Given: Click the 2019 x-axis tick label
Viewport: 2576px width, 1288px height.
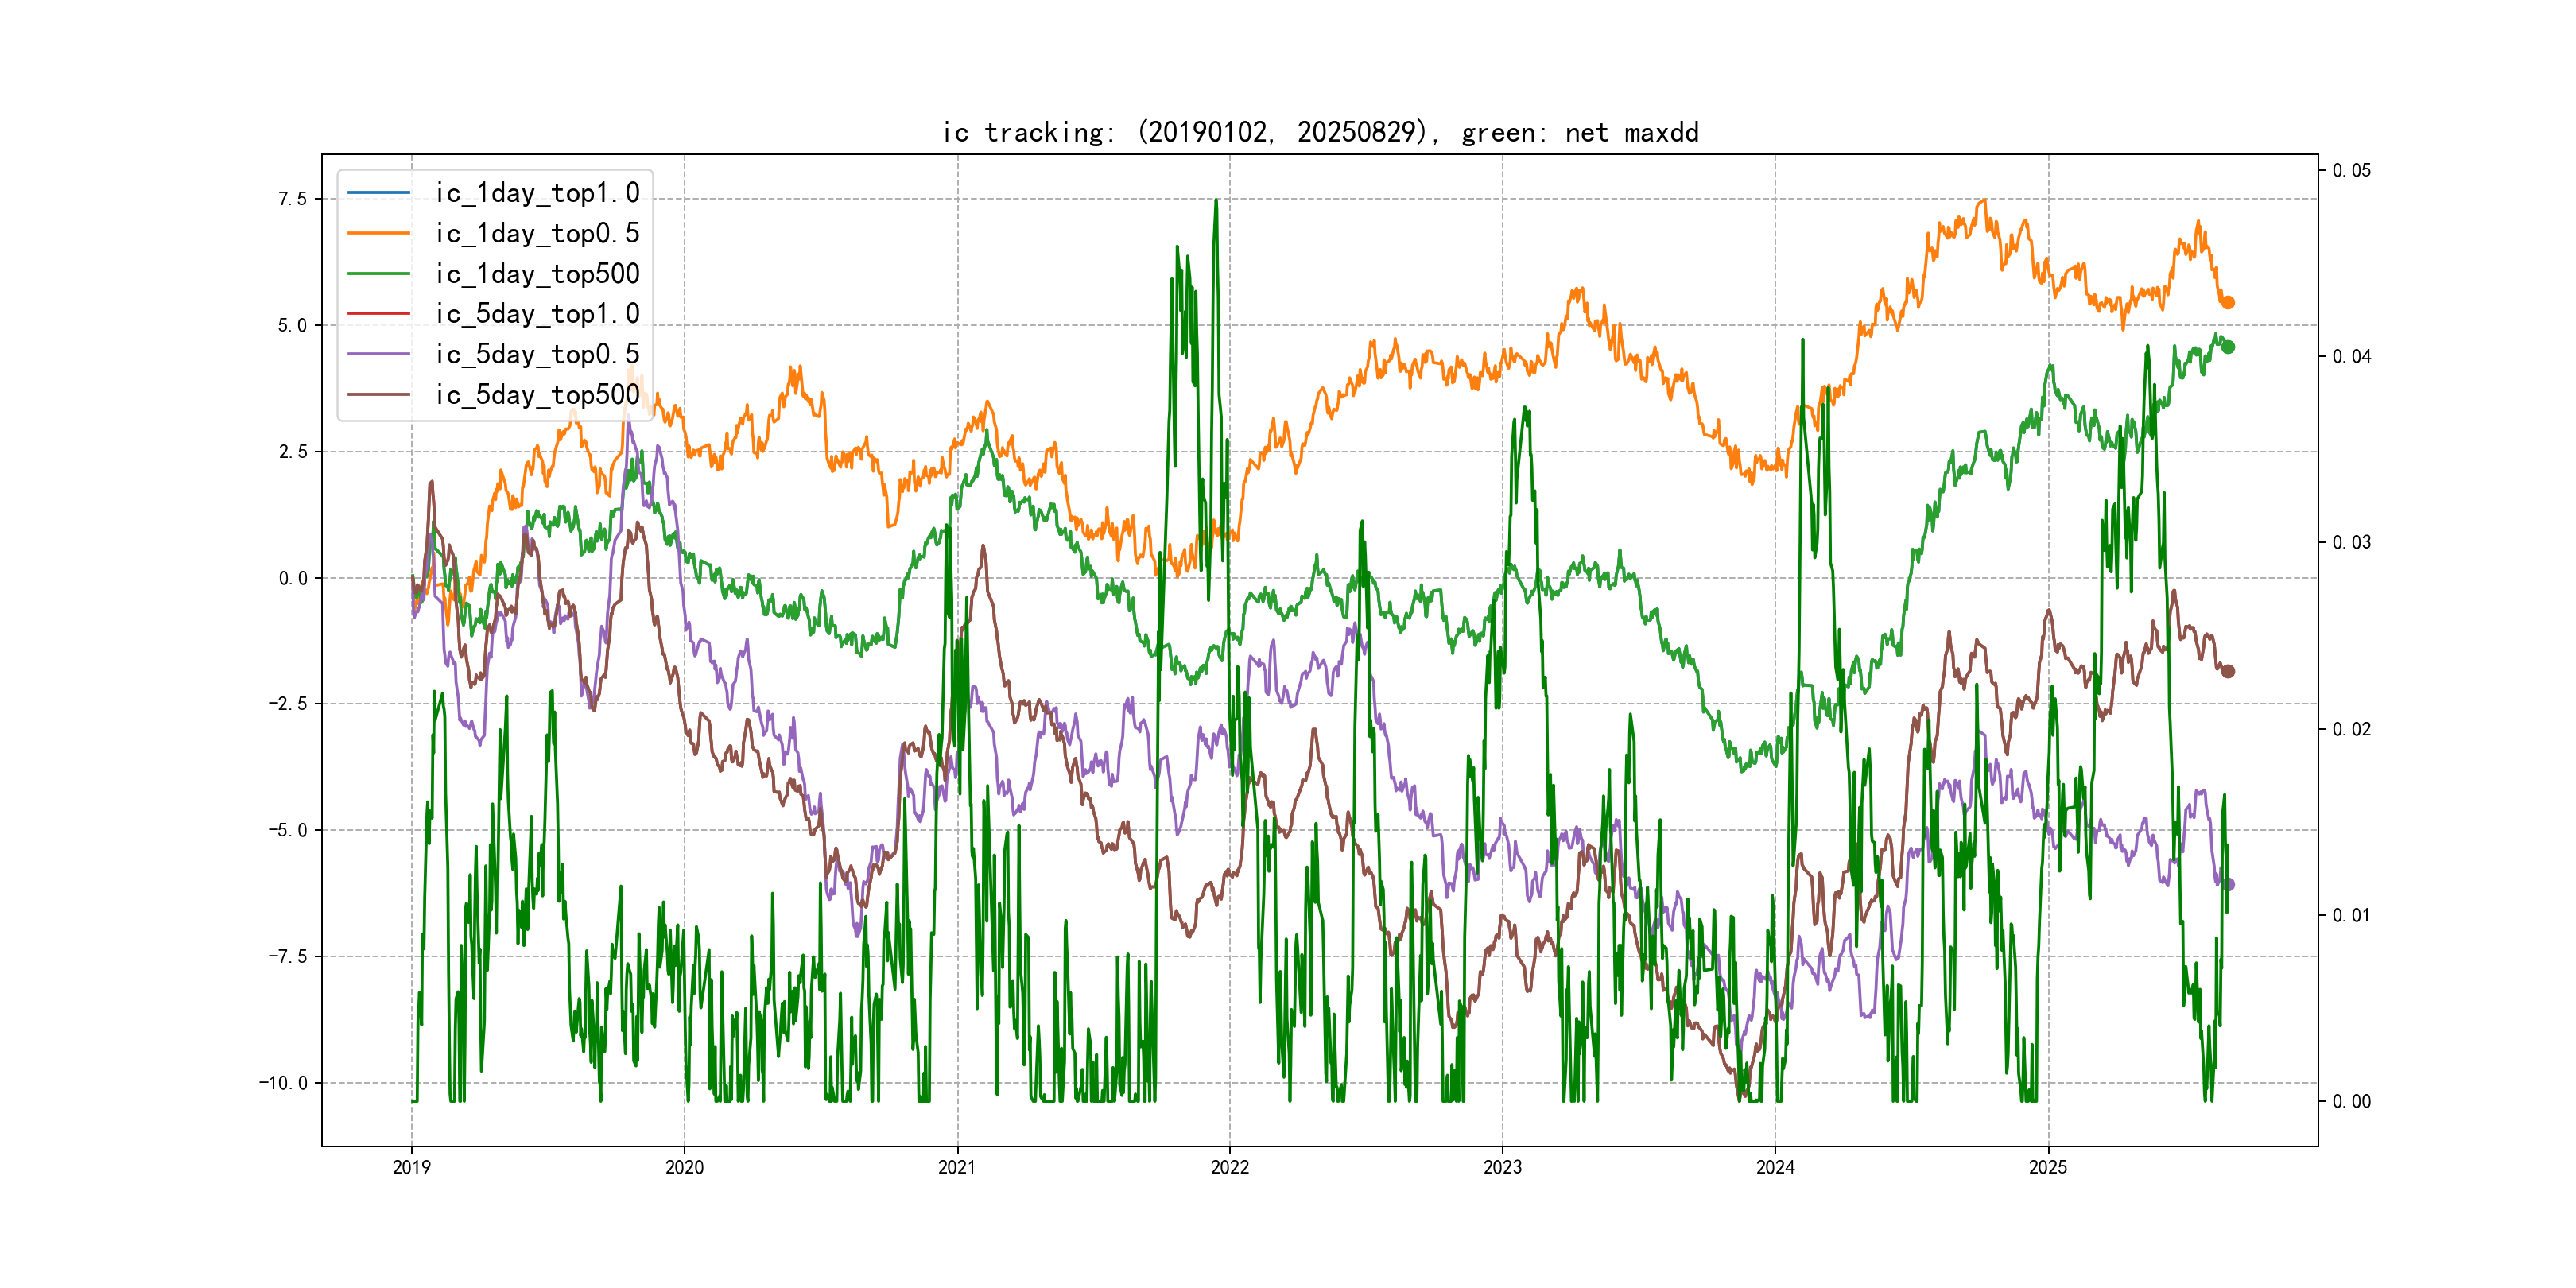Looking at the screenshot, I should (411, 1167).
